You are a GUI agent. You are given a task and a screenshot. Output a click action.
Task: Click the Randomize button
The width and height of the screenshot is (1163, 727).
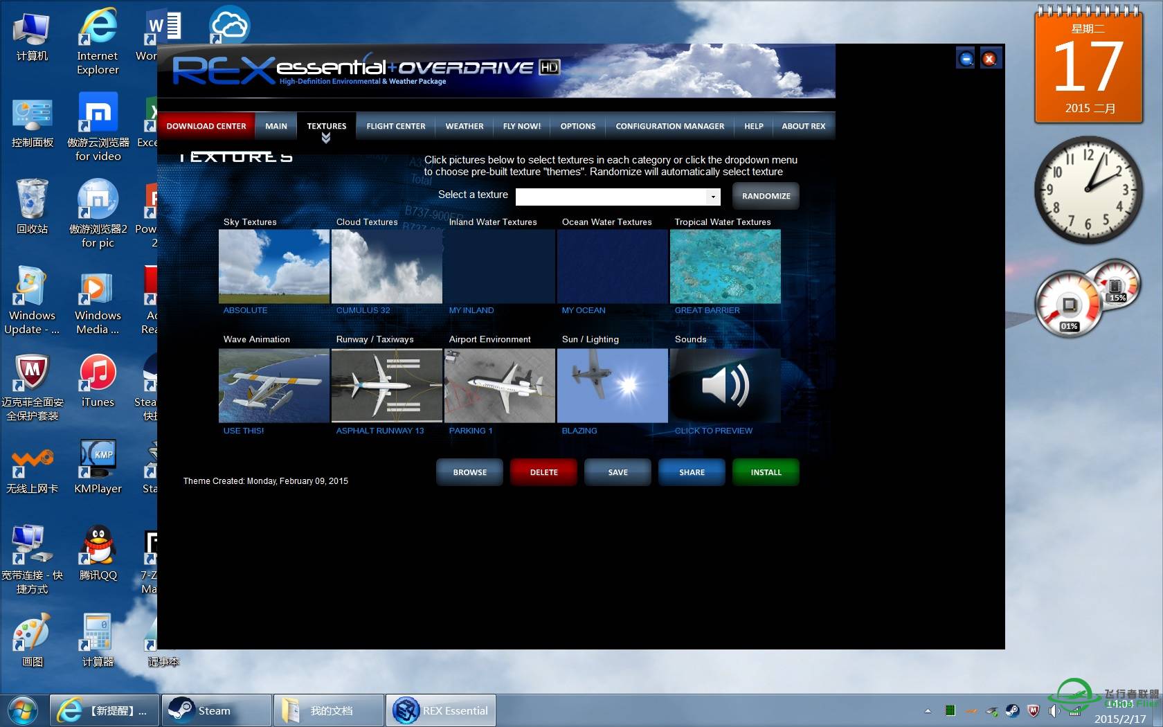pos(766,196)
